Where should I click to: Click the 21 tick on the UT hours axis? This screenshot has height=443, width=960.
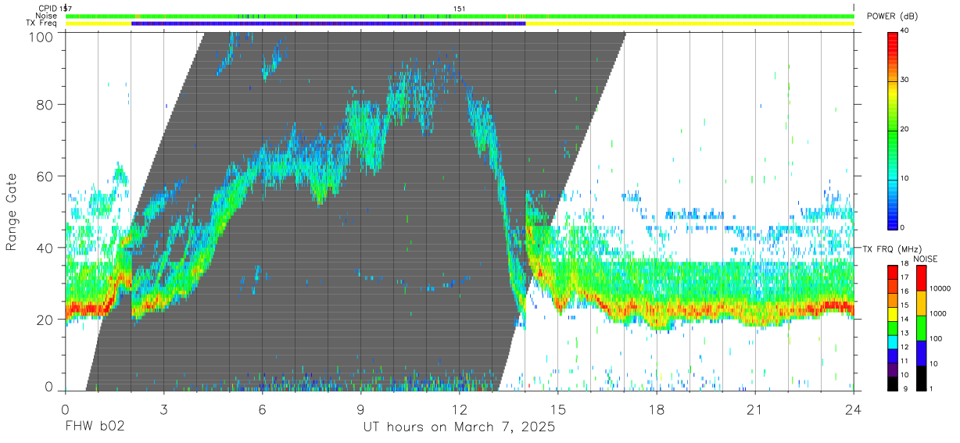[x=755, y=408]
